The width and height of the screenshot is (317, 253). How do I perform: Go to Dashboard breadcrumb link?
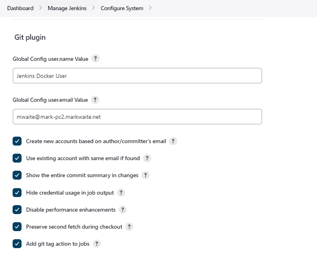pyautogui.click(x=20, y=8)
